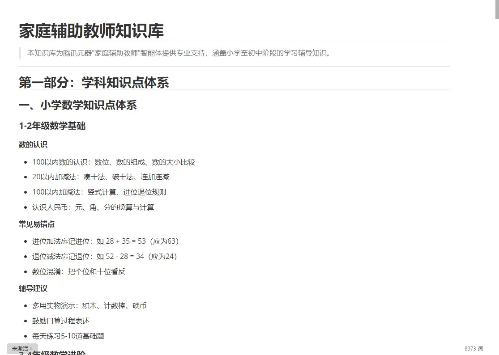Open the 8973 词 word count popup
499x355 pixels.
coord(473,349)
